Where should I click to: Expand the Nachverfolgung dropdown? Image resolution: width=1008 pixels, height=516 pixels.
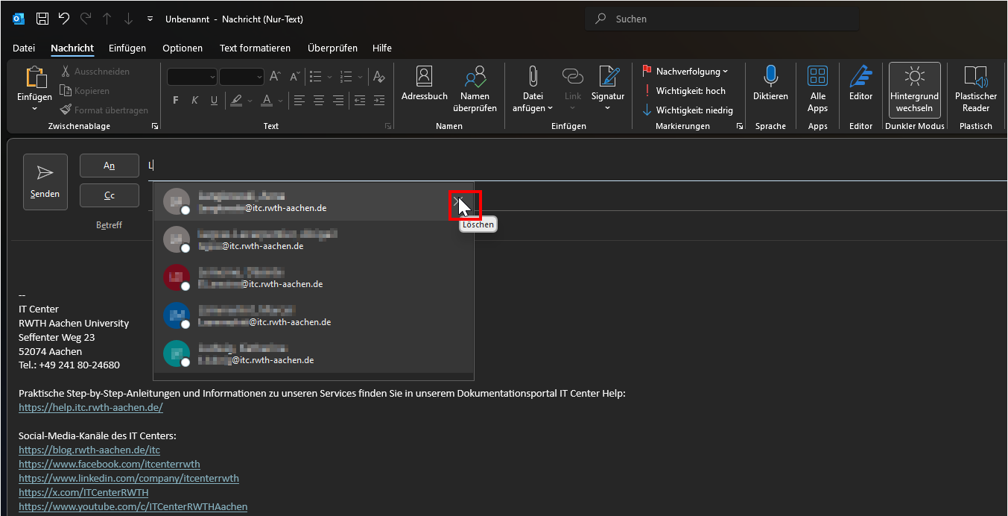(691, 72)
